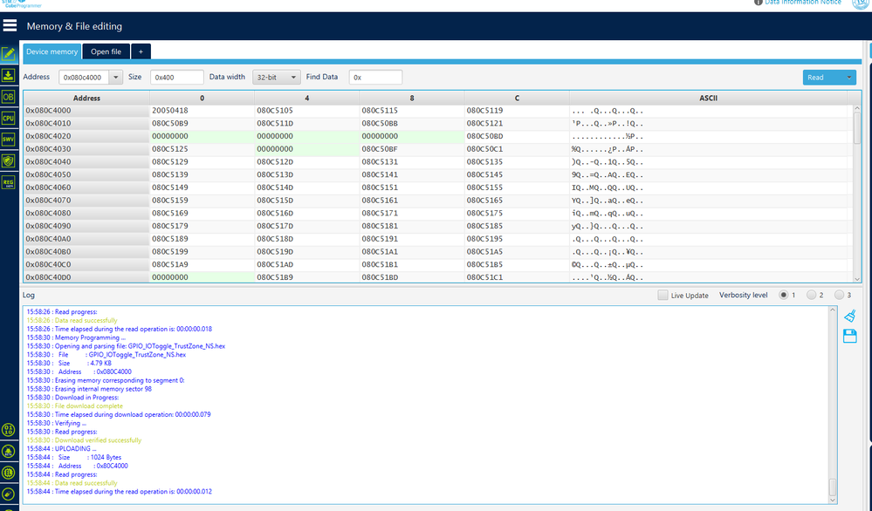Screen dimensions: 872x511
Task: Click the Data Information Notice info icon
Action: tap(758, 3)
